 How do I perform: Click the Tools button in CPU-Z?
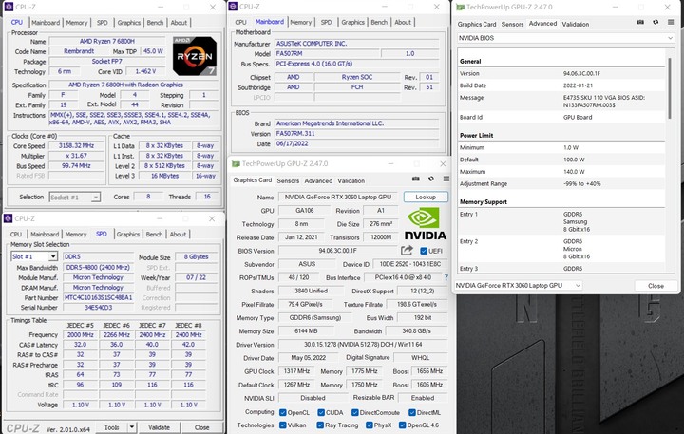tap(112, 427)
